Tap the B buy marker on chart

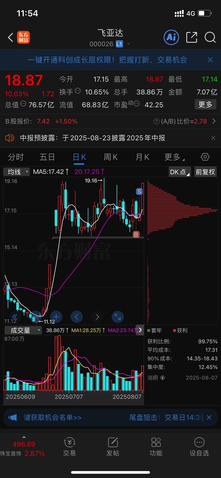pos(136,234)
